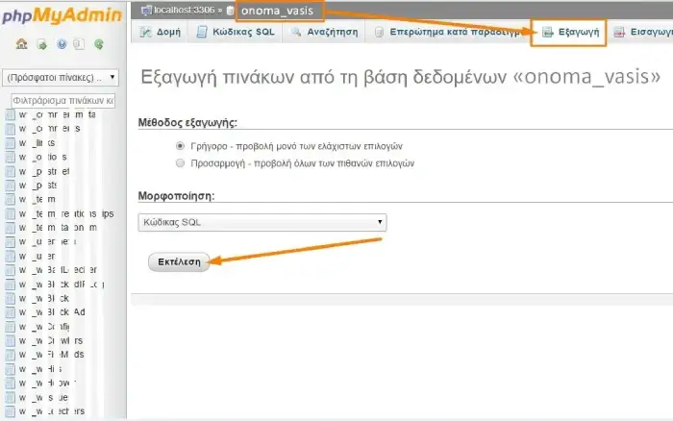Viewport: 673px width, 421px height.
Task: Open the Εισαγωγή tab
Action: pyautogui.click(x=641, y=32)
